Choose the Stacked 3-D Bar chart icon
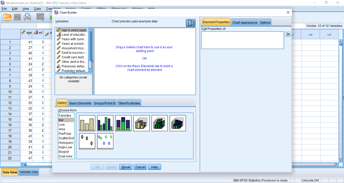 pyautogui.click(x=178, y=123)
